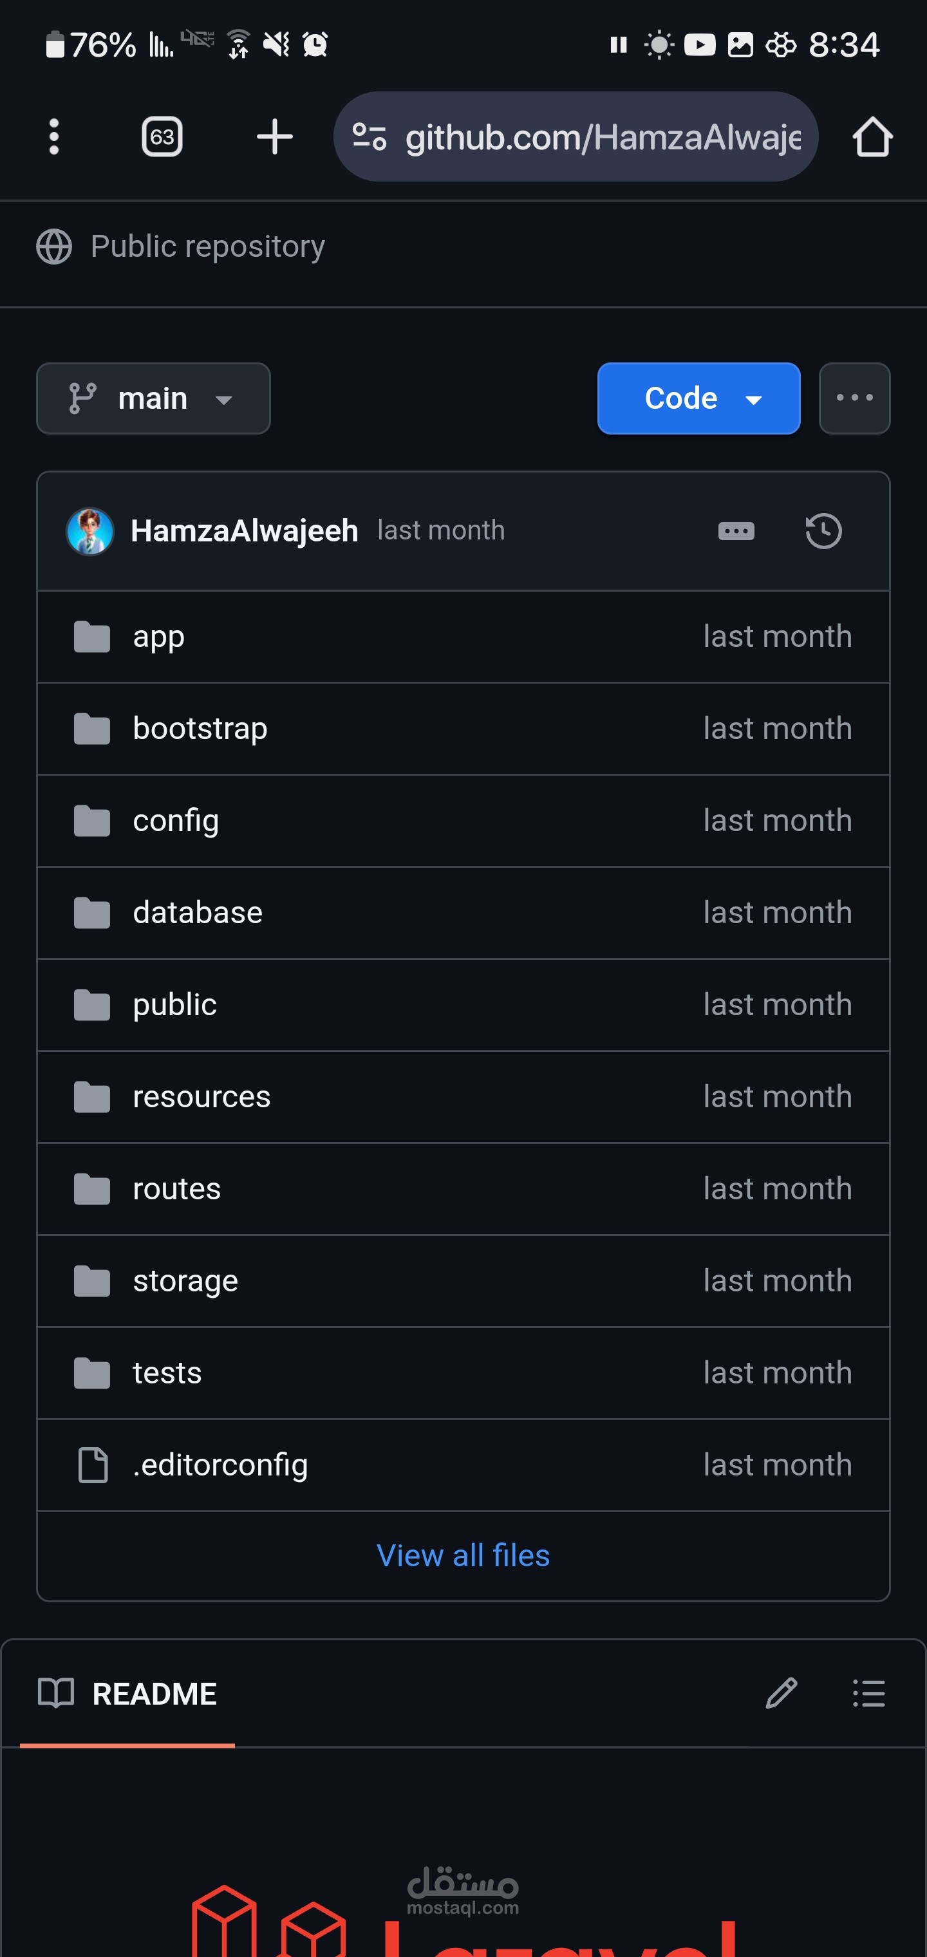Select the README tab

pyautogui.click(x=127, y=1693)
